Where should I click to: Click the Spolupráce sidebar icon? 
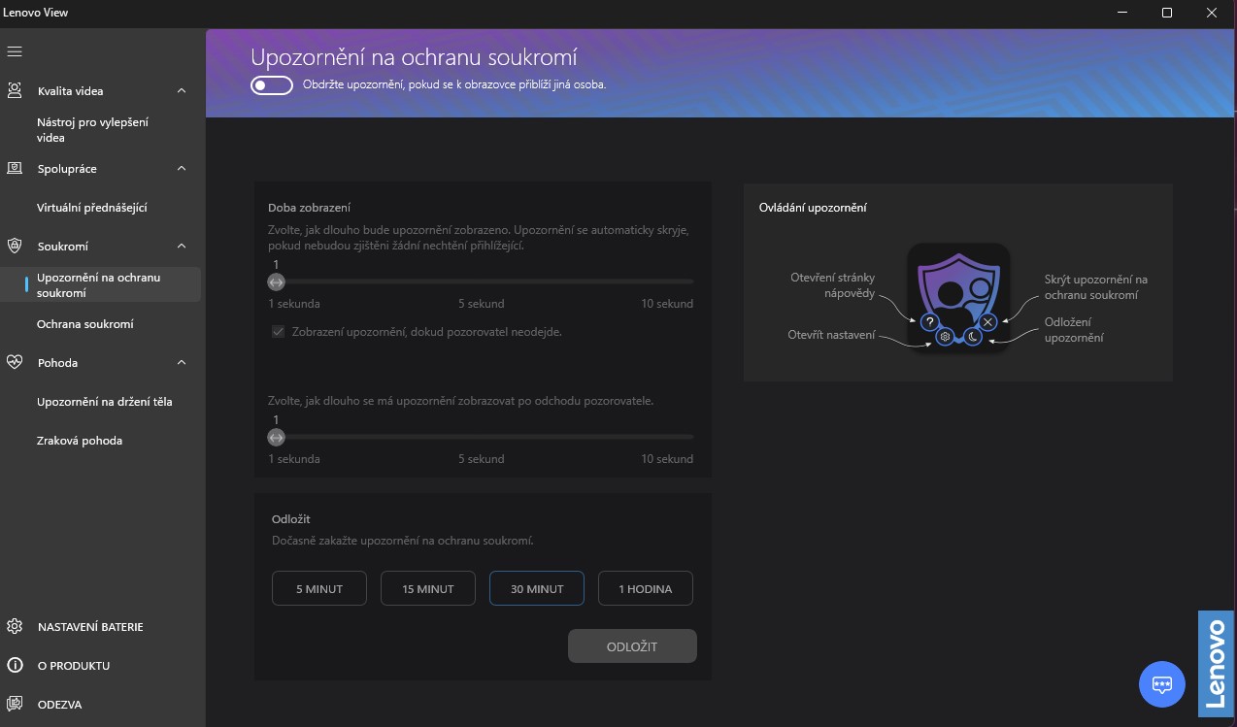(15, 168)
